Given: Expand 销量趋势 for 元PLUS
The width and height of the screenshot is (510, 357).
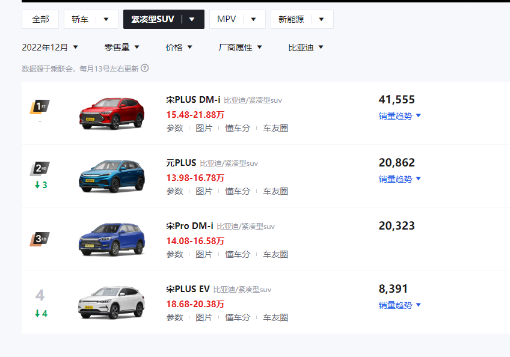Looking at the screenshot, I should pos(400,179).
